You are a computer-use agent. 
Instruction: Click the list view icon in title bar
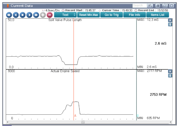tap(158, 6)
